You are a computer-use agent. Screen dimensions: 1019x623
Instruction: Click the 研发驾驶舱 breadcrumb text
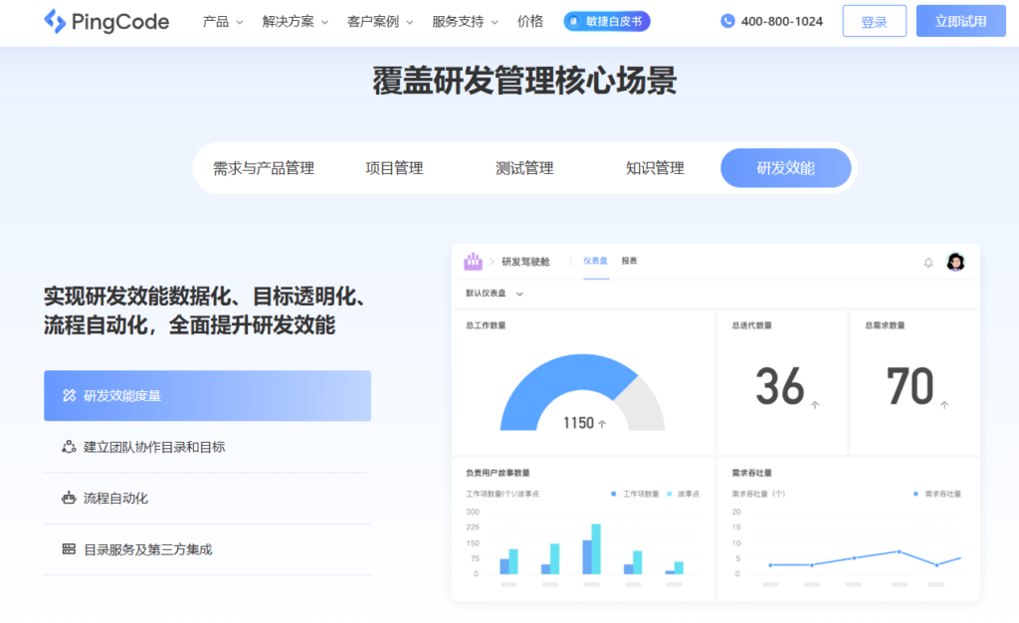(x=525, y=262)
